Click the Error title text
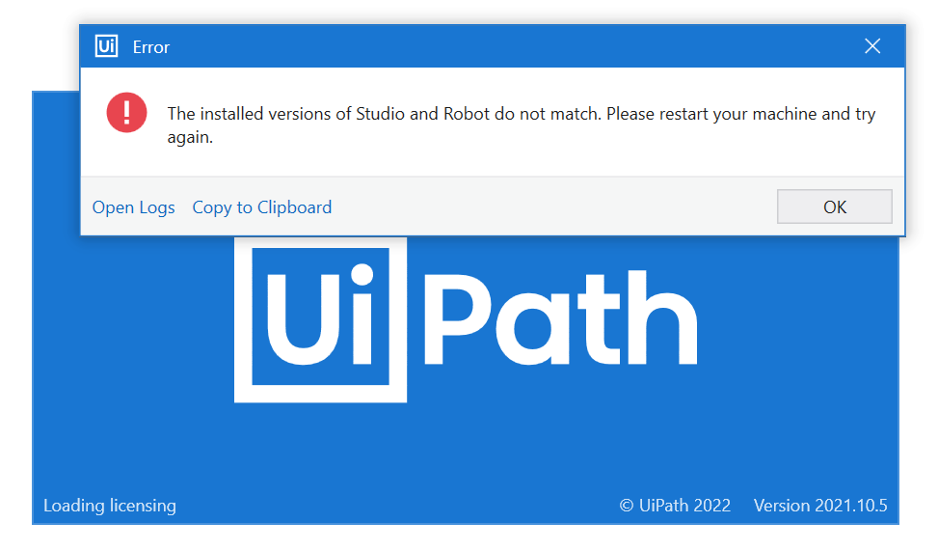Screen dimensions: 938x550 [151, 47]
